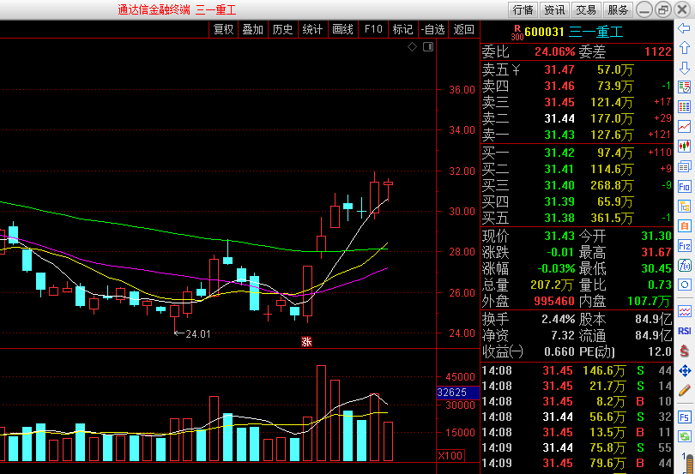695x474 pixels.
Task: Open the 叠加 overlay dropdown
Action: coord(252,29)
